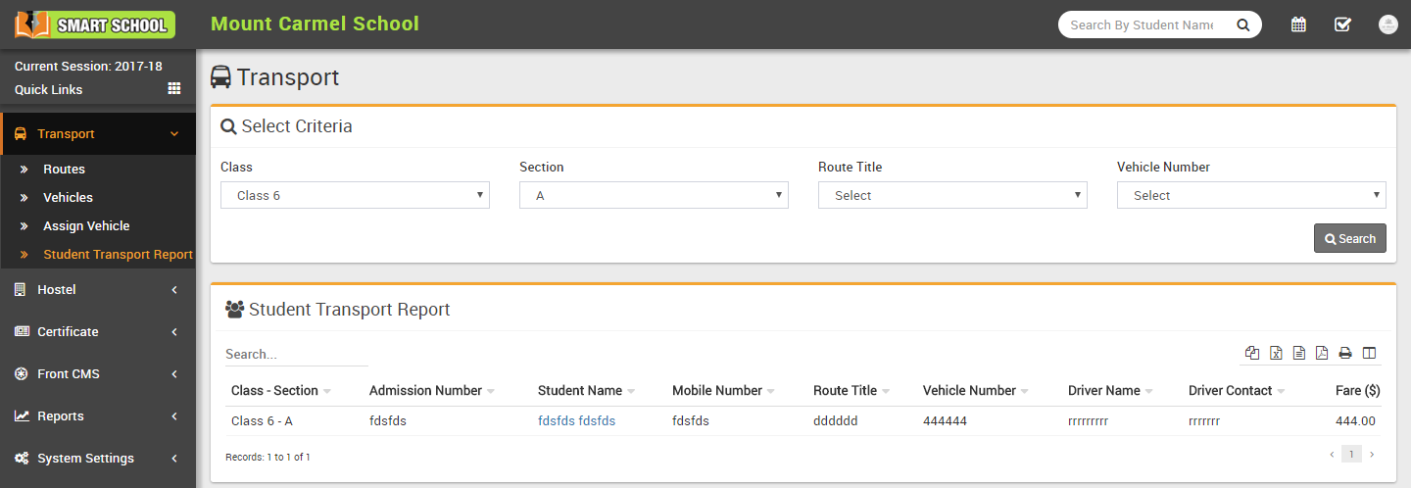This screenshot has height=488, width=1411.
Task: Expand the Hostel menu in sidebar
Action: pos(98,290)
